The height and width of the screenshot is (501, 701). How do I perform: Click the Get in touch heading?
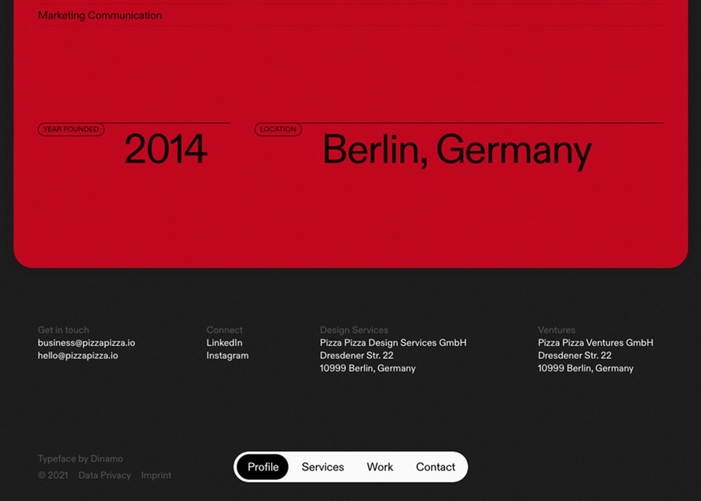(64, 330)
